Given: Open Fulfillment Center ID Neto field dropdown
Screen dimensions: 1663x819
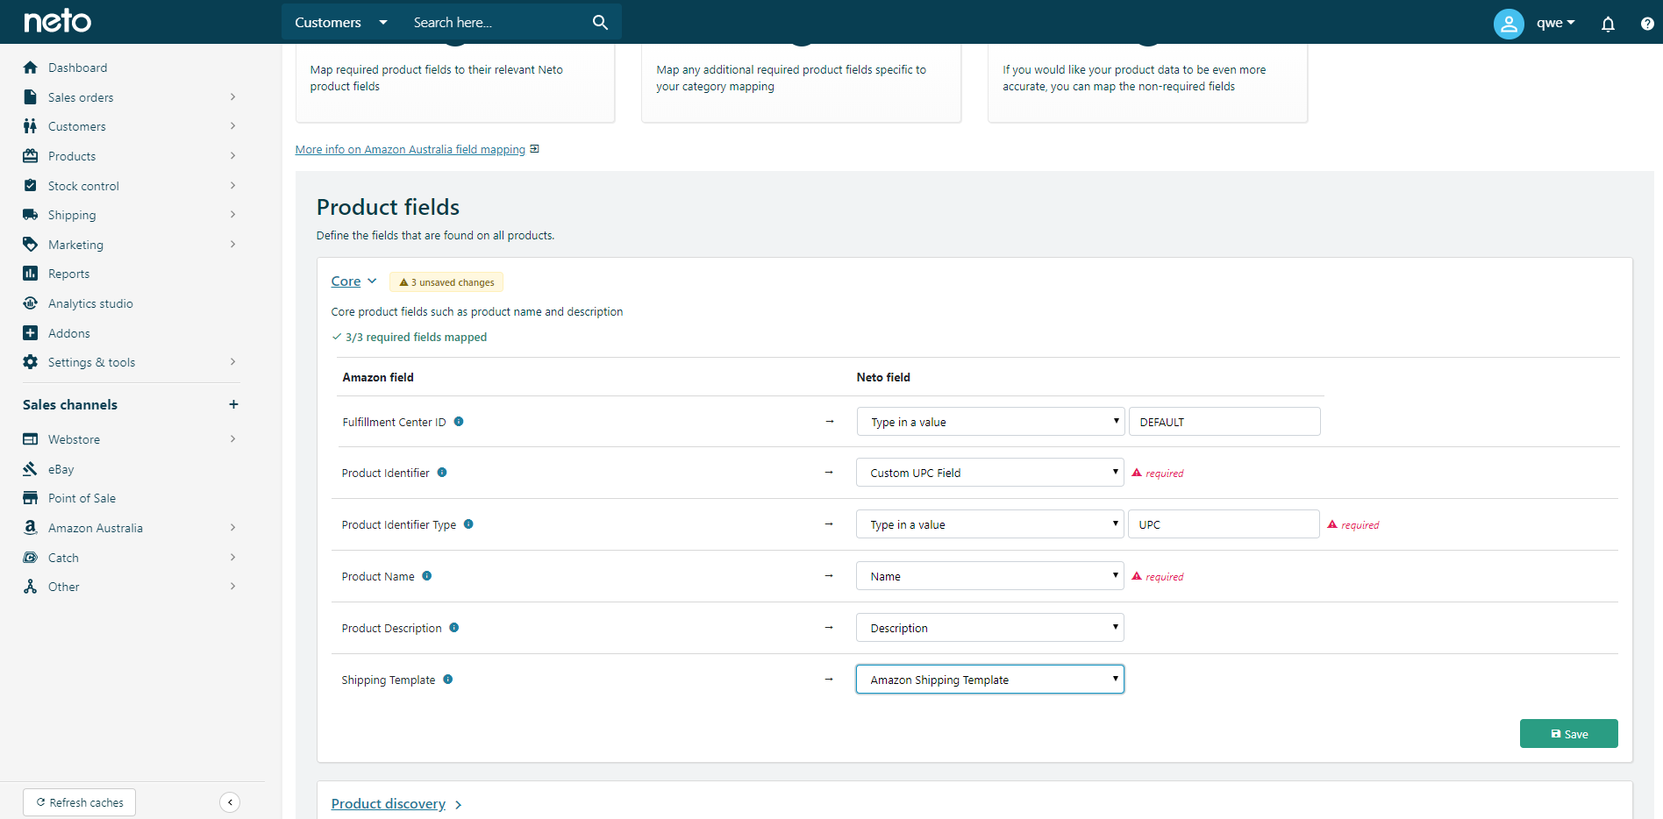Looking at the screenshot, I should point(990,422).
